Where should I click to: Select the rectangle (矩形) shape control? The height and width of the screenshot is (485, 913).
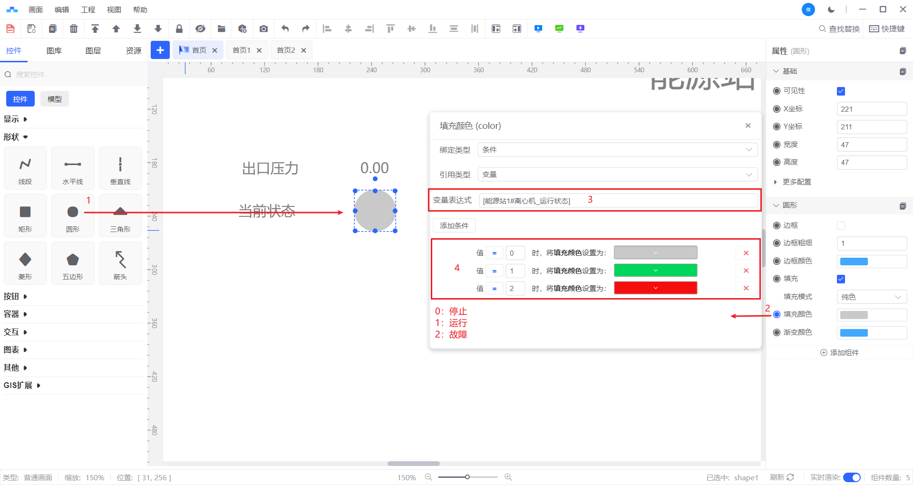tap(25, 216)
